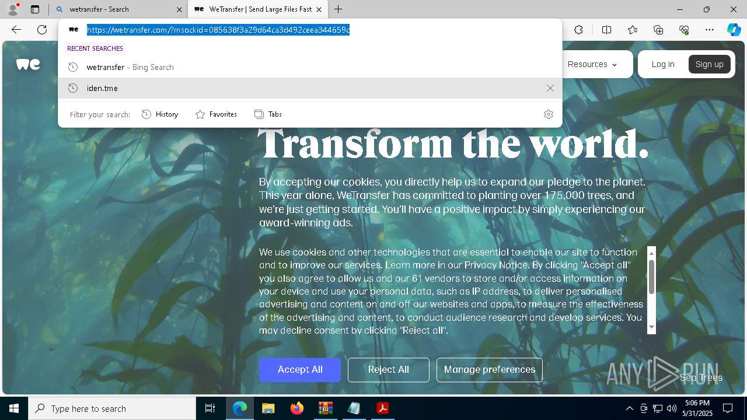The image size is (747, 420).
Task: Open Manage preferences for cookies
Action: click(489, 370)
